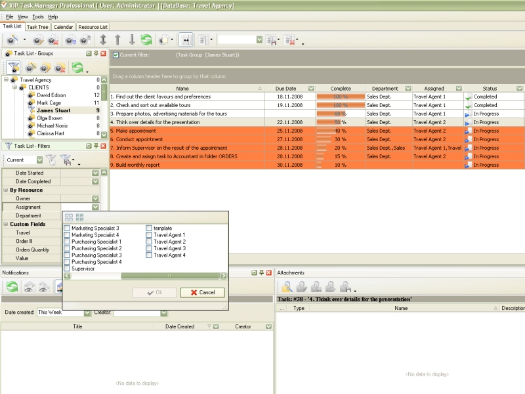525x394 pixels.
Task: Open the View menu
Action: tap(23, 17)
